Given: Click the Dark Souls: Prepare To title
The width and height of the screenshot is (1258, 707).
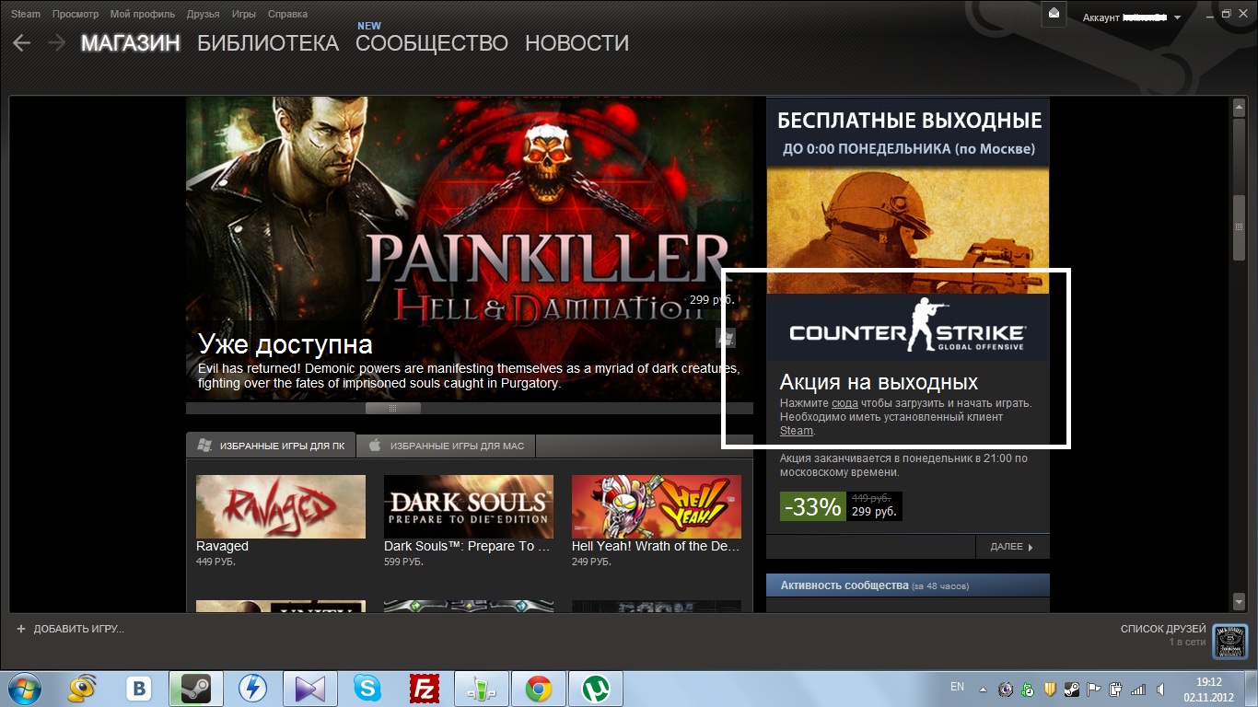Looking at the screenshot, I should [467, 547].
